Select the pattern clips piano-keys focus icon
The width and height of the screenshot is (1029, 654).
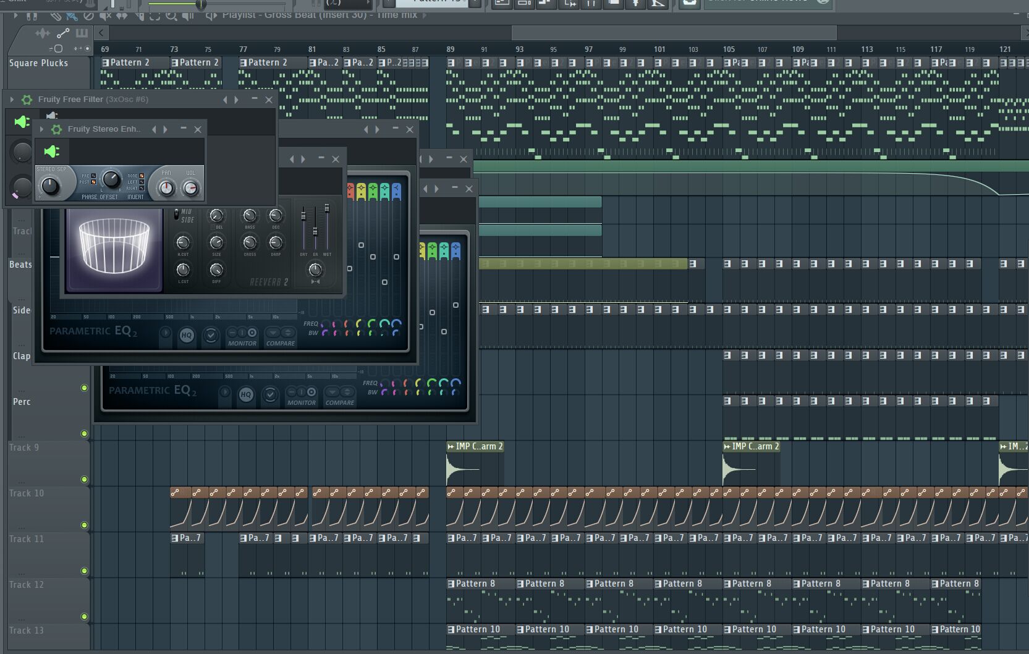point(81,33)
